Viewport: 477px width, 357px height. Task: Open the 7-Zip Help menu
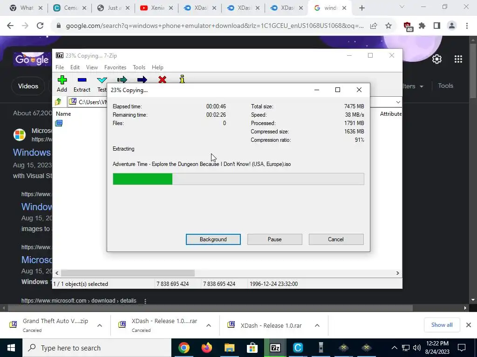[x=157, y=67]
